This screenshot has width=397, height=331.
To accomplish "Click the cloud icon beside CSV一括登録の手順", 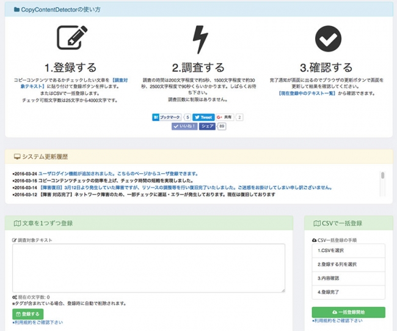I will [314, 240].
